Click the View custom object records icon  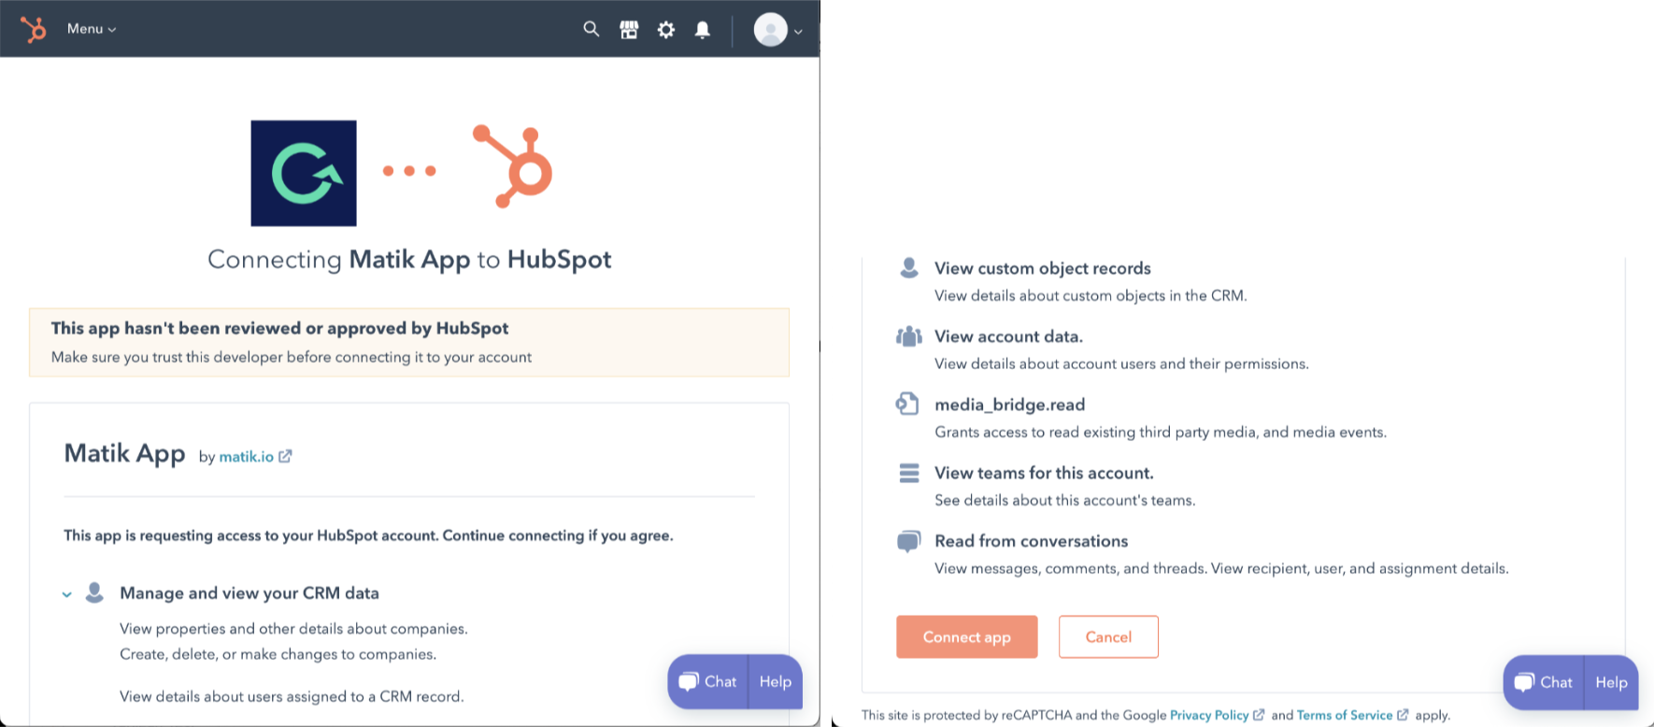pos(908,268)
